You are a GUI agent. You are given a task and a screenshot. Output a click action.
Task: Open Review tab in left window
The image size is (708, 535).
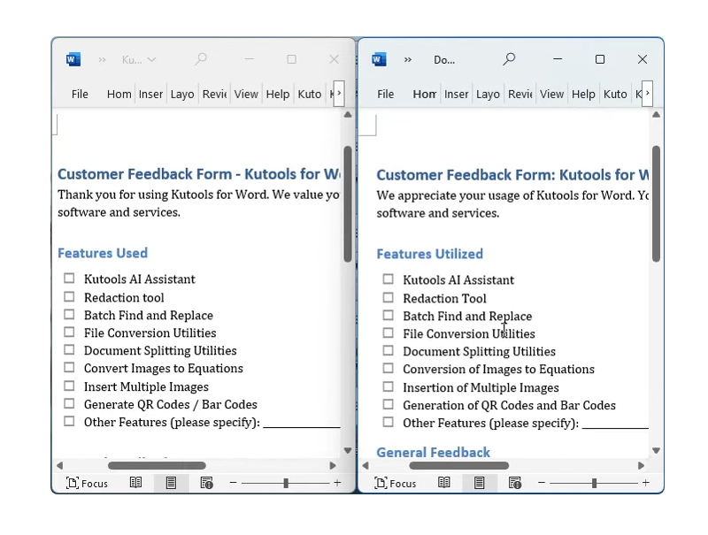[x=214, y=94]
